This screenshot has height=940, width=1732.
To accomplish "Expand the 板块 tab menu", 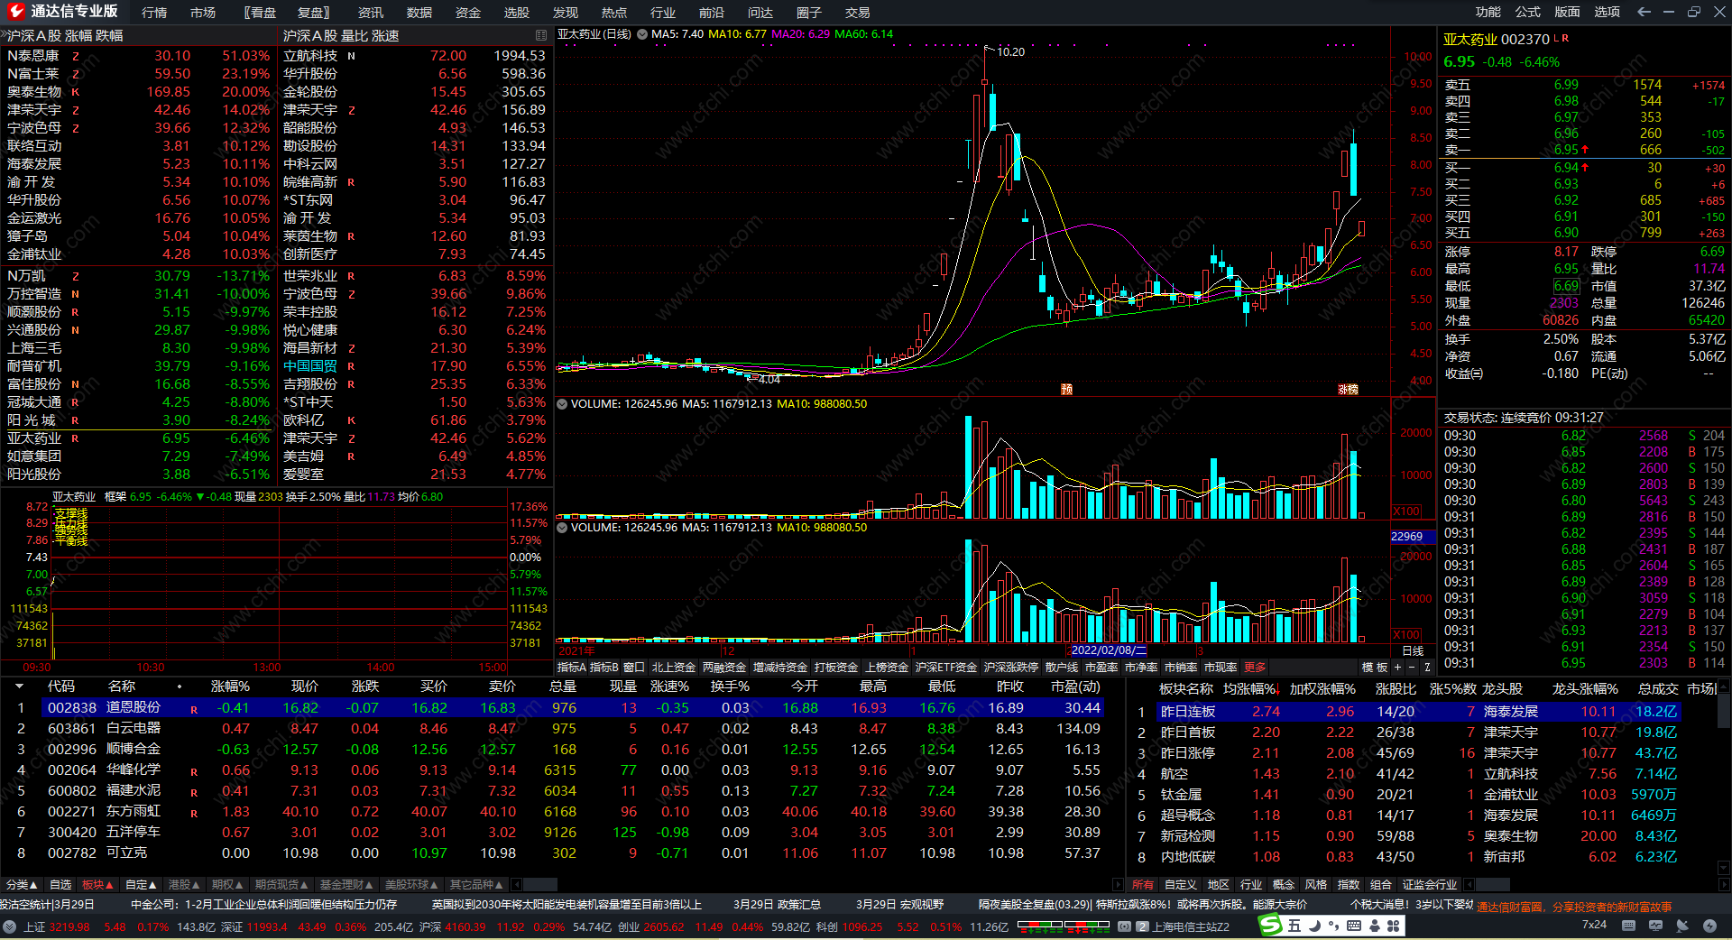I will pyautogui.click(x=97, y=885).
